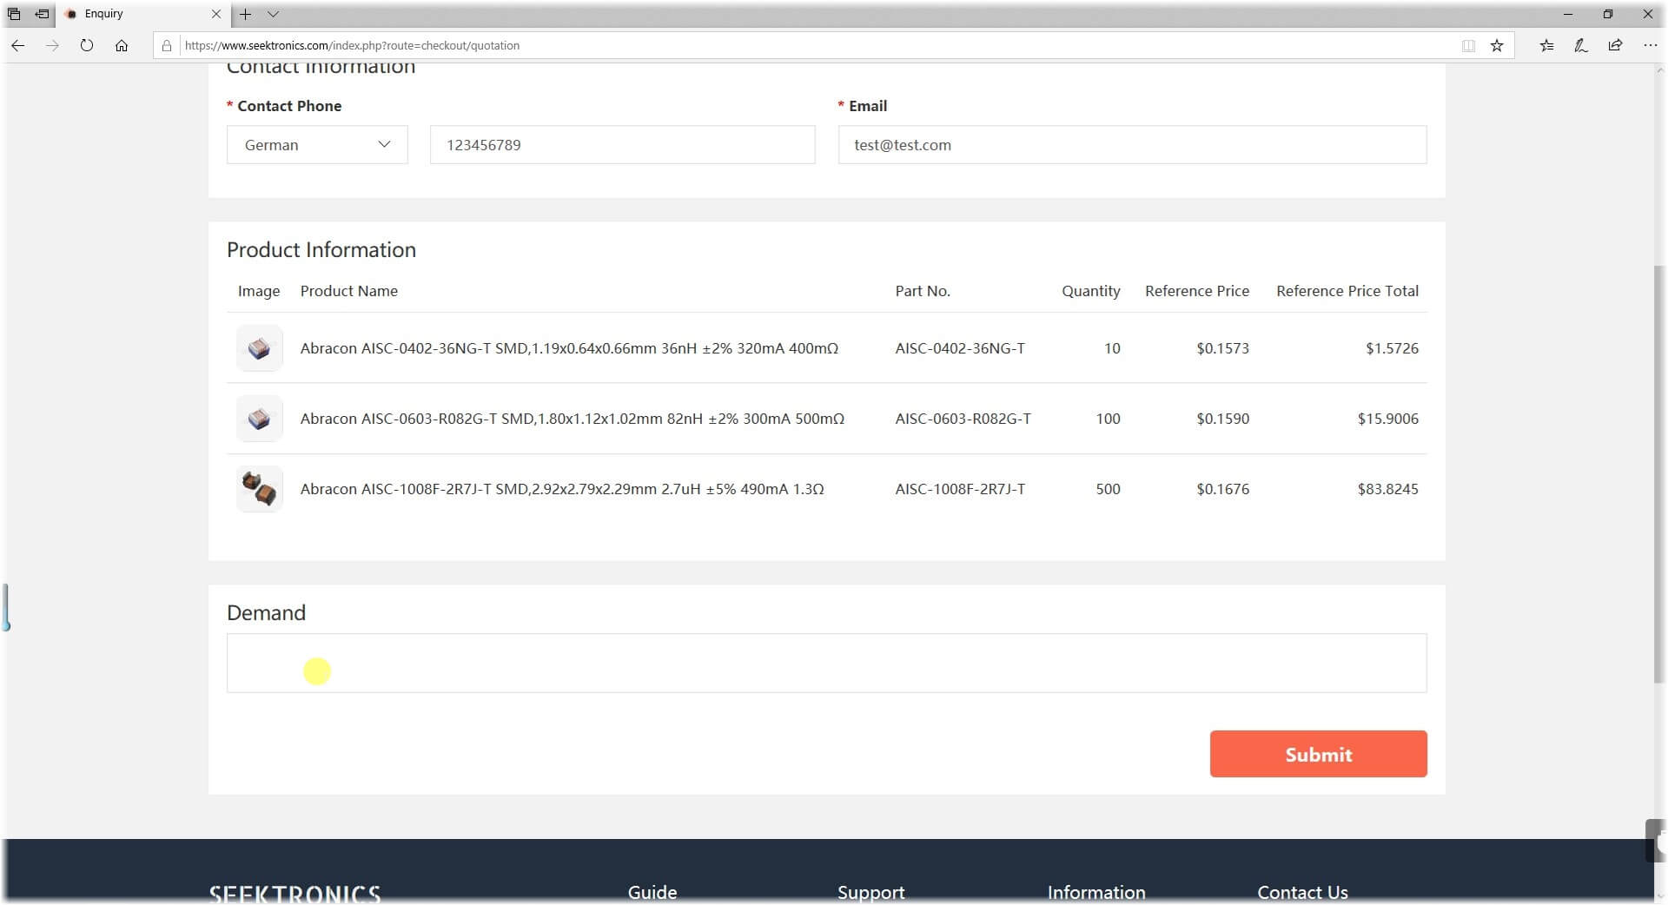Click quantity value 10
1668x905 pixels.
tap(1112, 348)
